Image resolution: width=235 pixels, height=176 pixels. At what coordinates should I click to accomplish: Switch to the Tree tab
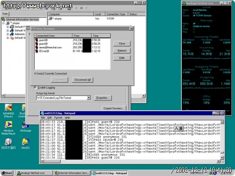pos(5,14)
